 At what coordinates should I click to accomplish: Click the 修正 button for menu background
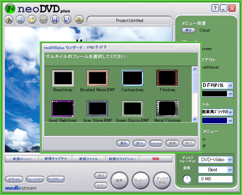[188, 30]
